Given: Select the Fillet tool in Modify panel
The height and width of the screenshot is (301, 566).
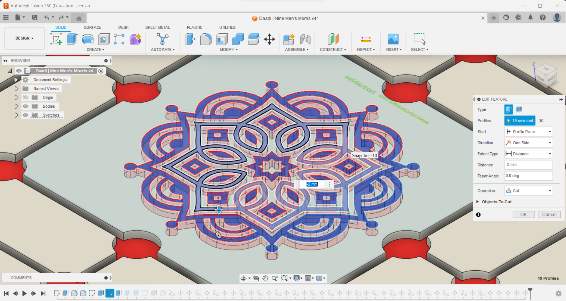Looking at the screenshot, I should 206,39.
